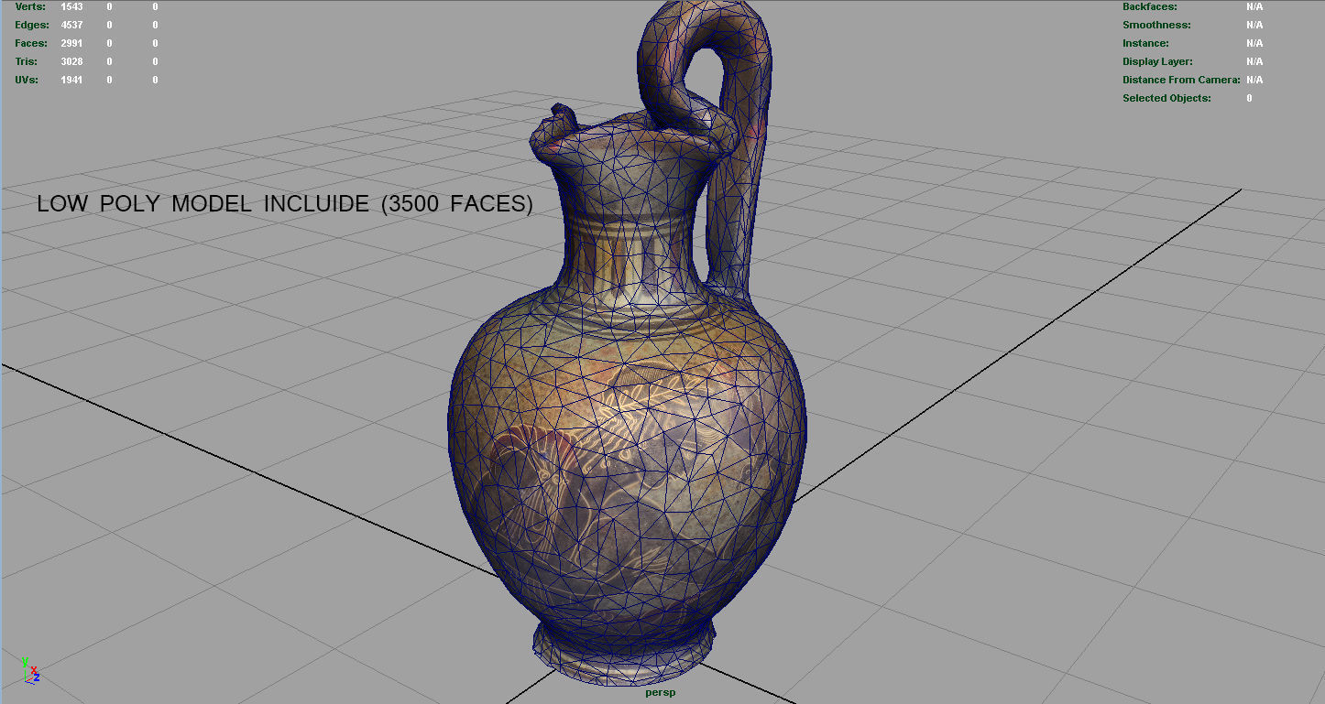Click the N/A value beside Backfaces

pyautogui.click(x=1254, y=6)
